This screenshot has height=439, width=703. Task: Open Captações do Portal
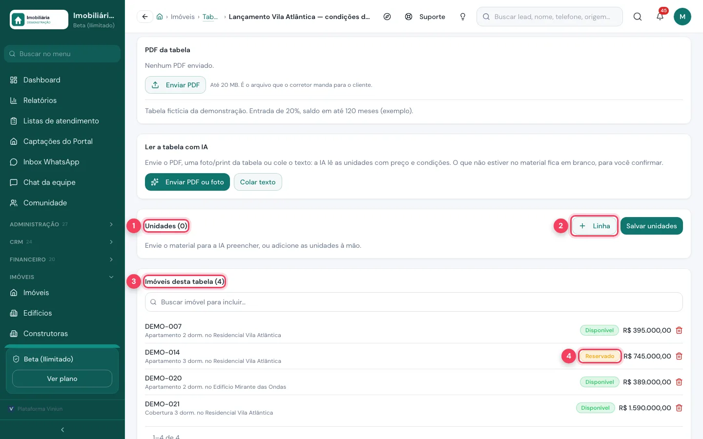pyautogui.click(x=62, y=141)
